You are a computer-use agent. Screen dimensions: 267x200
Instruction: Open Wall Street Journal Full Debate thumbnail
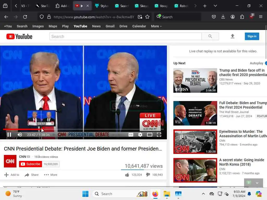point(195,113)
